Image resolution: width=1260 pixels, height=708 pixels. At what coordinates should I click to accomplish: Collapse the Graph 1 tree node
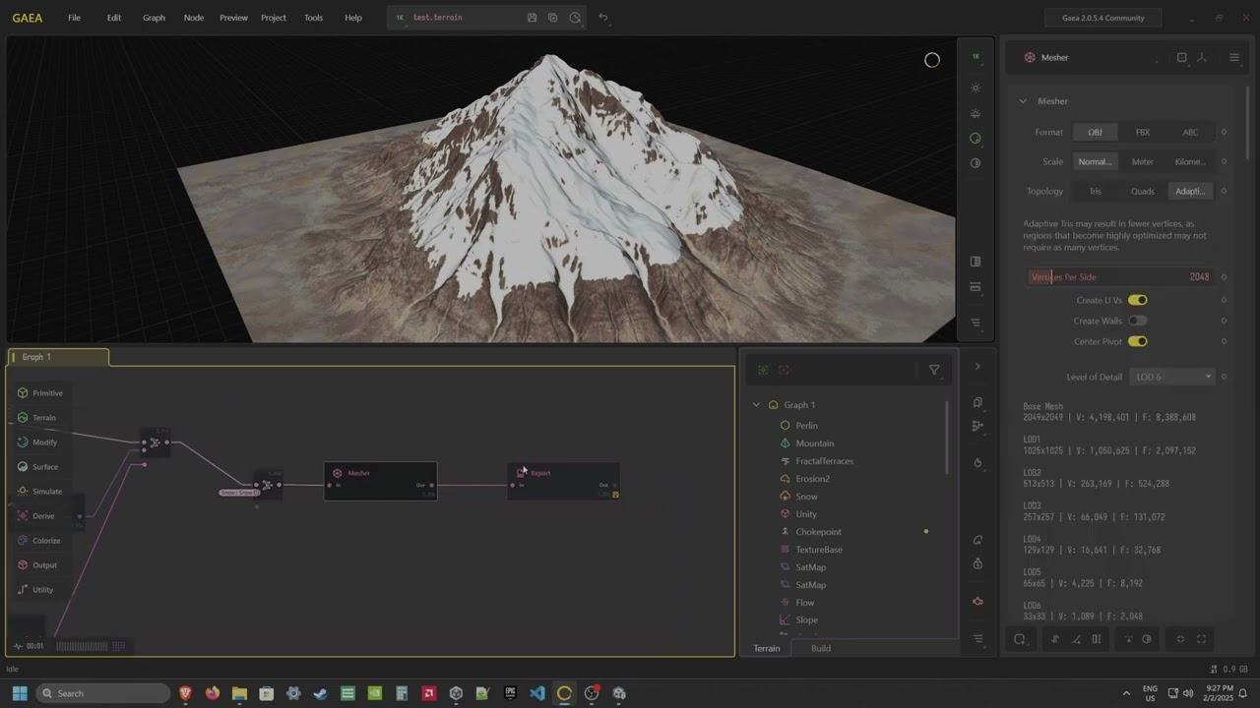click(757, 405)
